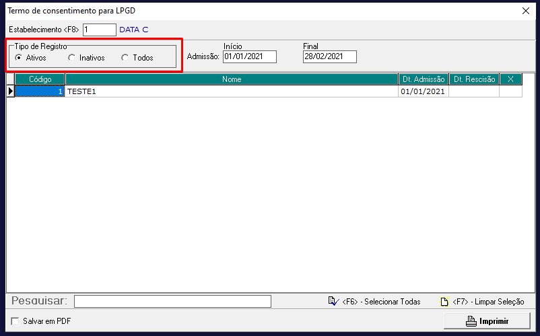This screenshot has width=540, height=336.
Task: Click the Dt. Admissão column header
Action: pos(424,79)
